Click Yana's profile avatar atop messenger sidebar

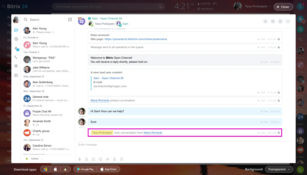coord(16,20)
